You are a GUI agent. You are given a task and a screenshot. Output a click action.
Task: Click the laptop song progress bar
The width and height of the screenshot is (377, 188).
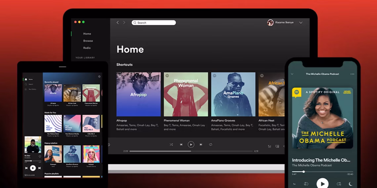pos(191,151)
